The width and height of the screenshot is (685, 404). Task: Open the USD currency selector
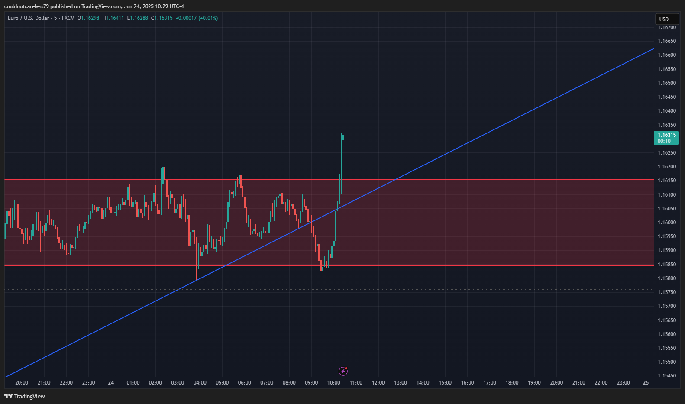[x=667, y=19]
